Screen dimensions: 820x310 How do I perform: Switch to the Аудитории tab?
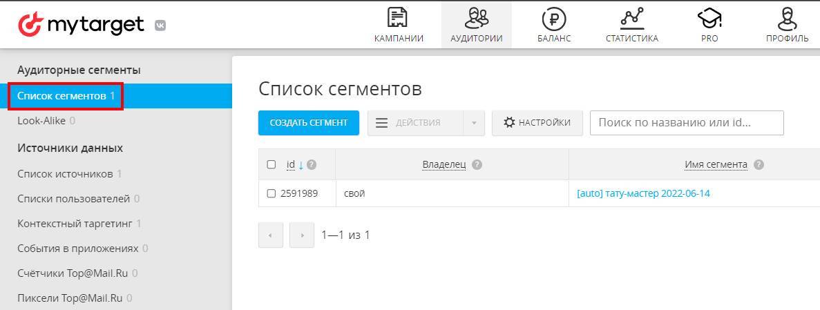pos(476,24)
